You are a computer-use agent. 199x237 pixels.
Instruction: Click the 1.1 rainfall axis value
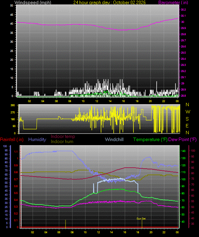tap(16, 152)
